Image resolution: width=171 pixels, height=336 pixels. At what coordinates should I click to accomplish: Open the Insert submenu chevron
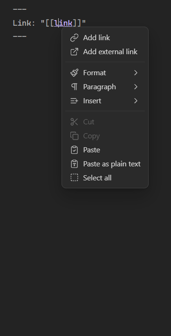[x=136, y=101]
